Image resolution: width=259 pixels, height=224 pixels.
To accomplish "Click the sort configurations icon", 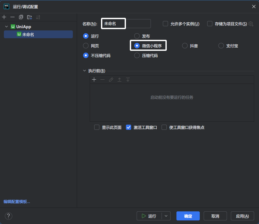I will (x=38, y=17).
